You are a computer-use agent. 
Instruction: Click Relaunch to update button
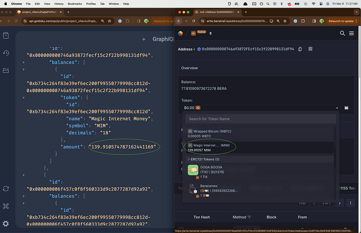point(341,21)
